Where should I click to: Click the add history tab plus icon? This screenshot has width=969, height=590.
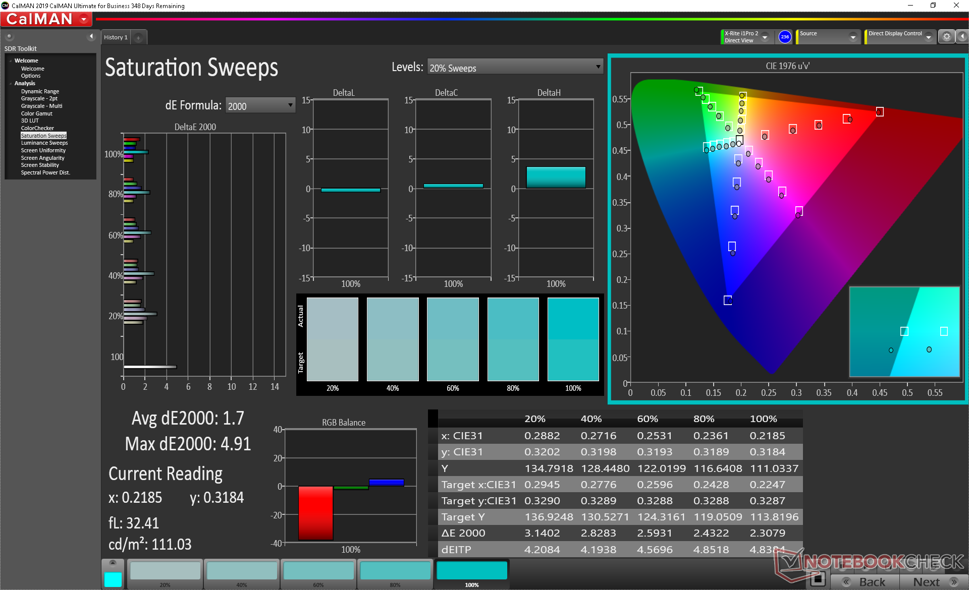138,37
